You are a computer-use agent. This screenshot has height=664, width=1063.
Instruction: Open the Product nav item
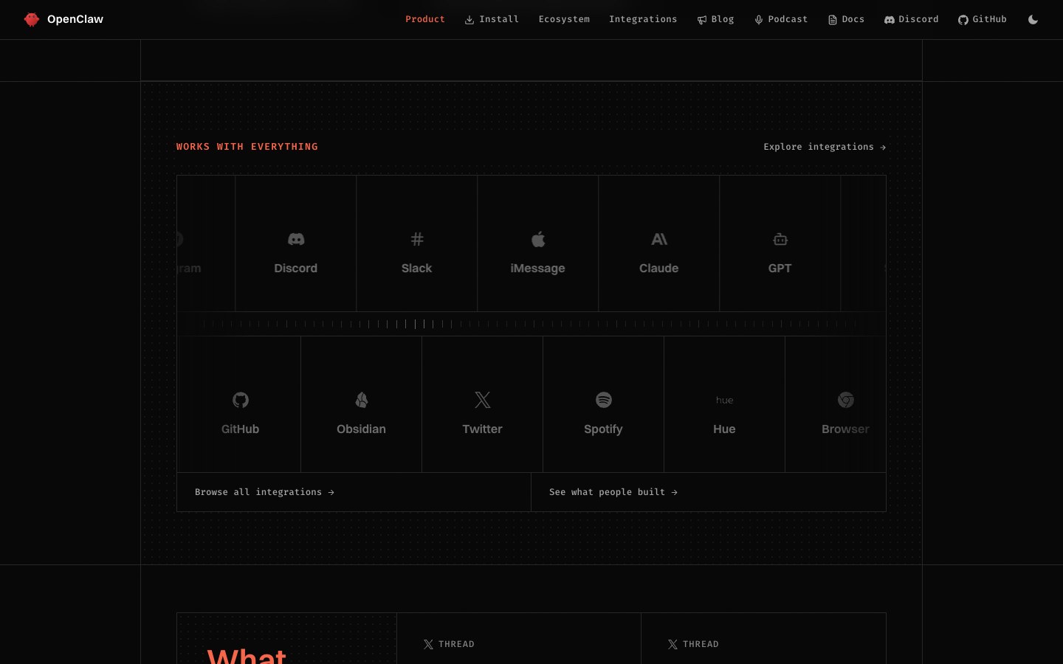(425, 19)
